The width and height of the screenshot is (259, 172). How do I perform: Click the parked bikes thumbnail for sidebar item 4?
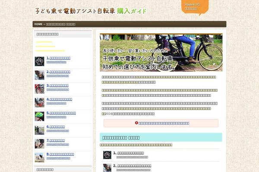click(39, 102)
